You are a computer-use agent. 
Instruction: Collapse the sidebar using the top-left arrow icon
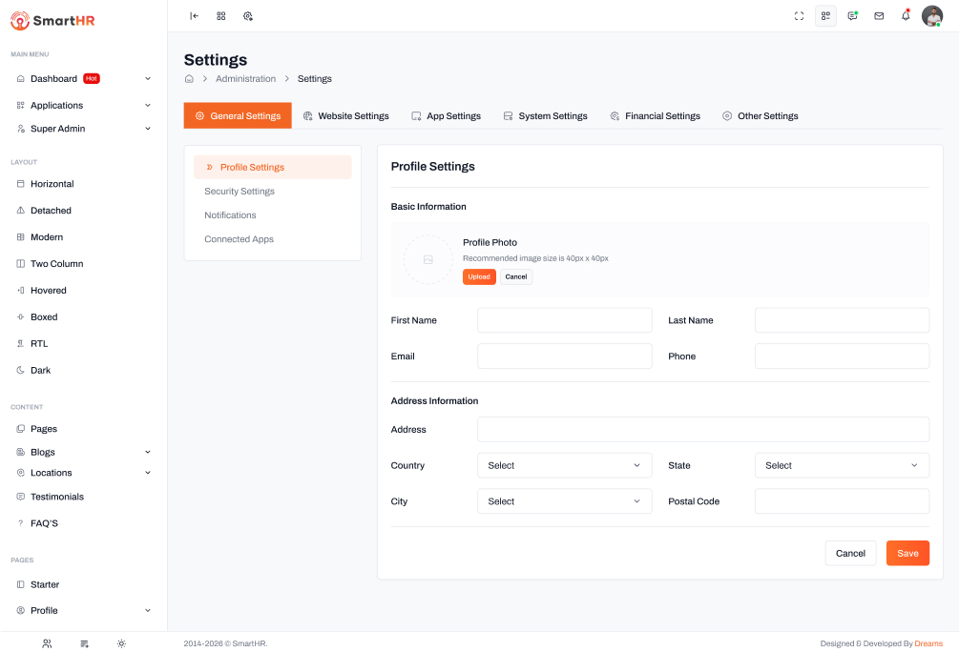pos(195,16)
